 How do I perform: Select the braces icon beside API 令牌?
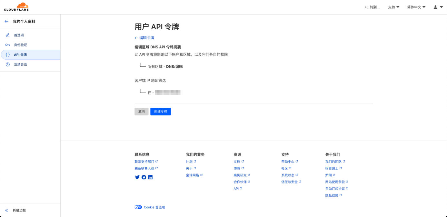pos(8,54)
